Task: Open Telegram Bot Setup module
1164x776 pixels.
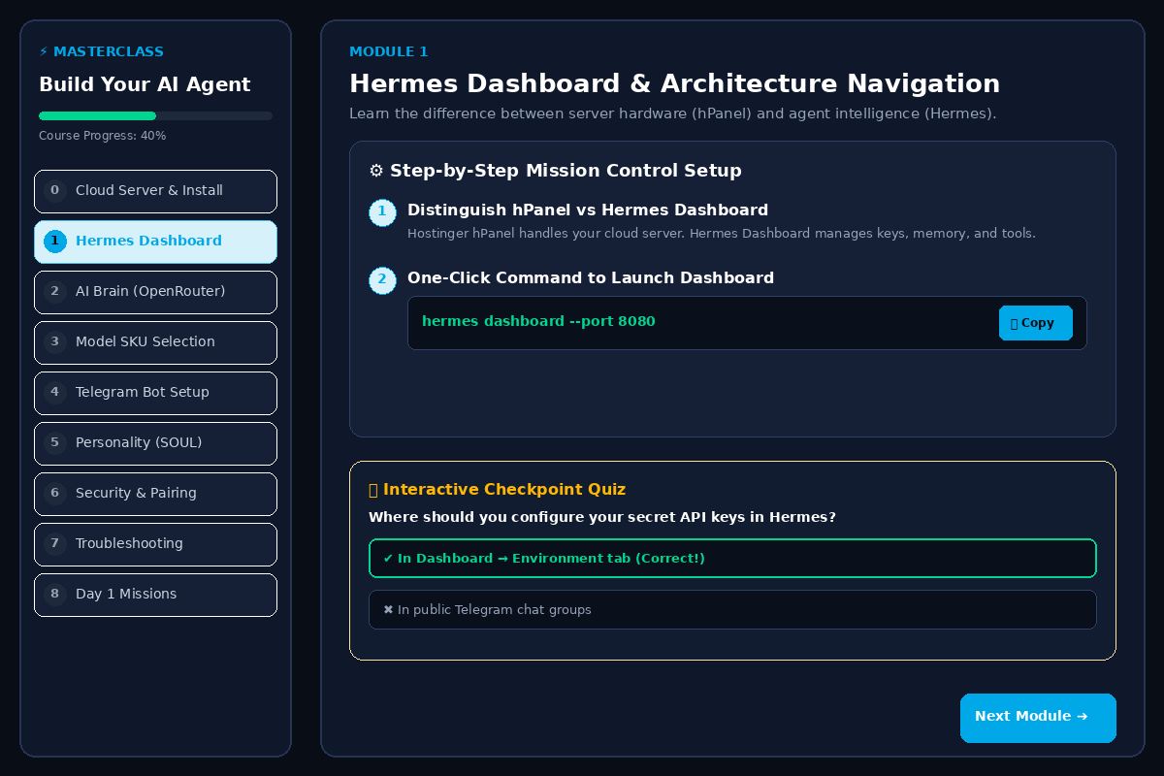Action: 155,393
